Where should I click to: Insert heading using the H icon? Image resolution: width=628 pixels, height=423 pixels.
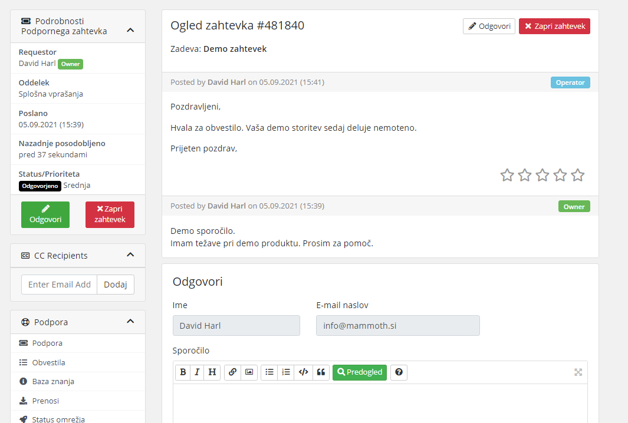tap(212, 372)
